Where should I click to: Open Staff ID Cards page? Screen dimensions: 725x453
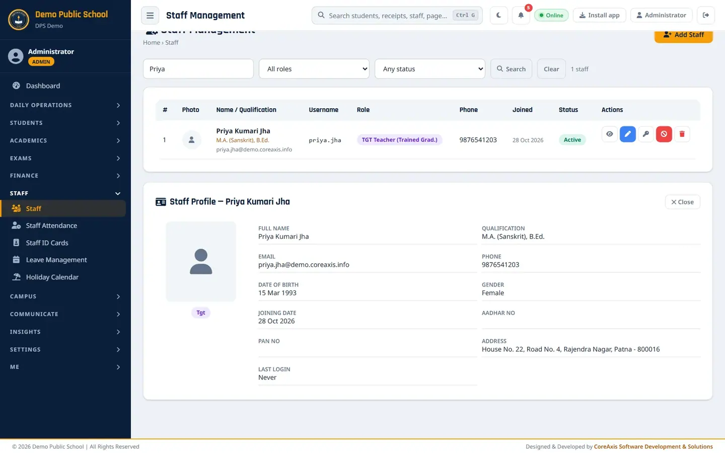(63, 243)
